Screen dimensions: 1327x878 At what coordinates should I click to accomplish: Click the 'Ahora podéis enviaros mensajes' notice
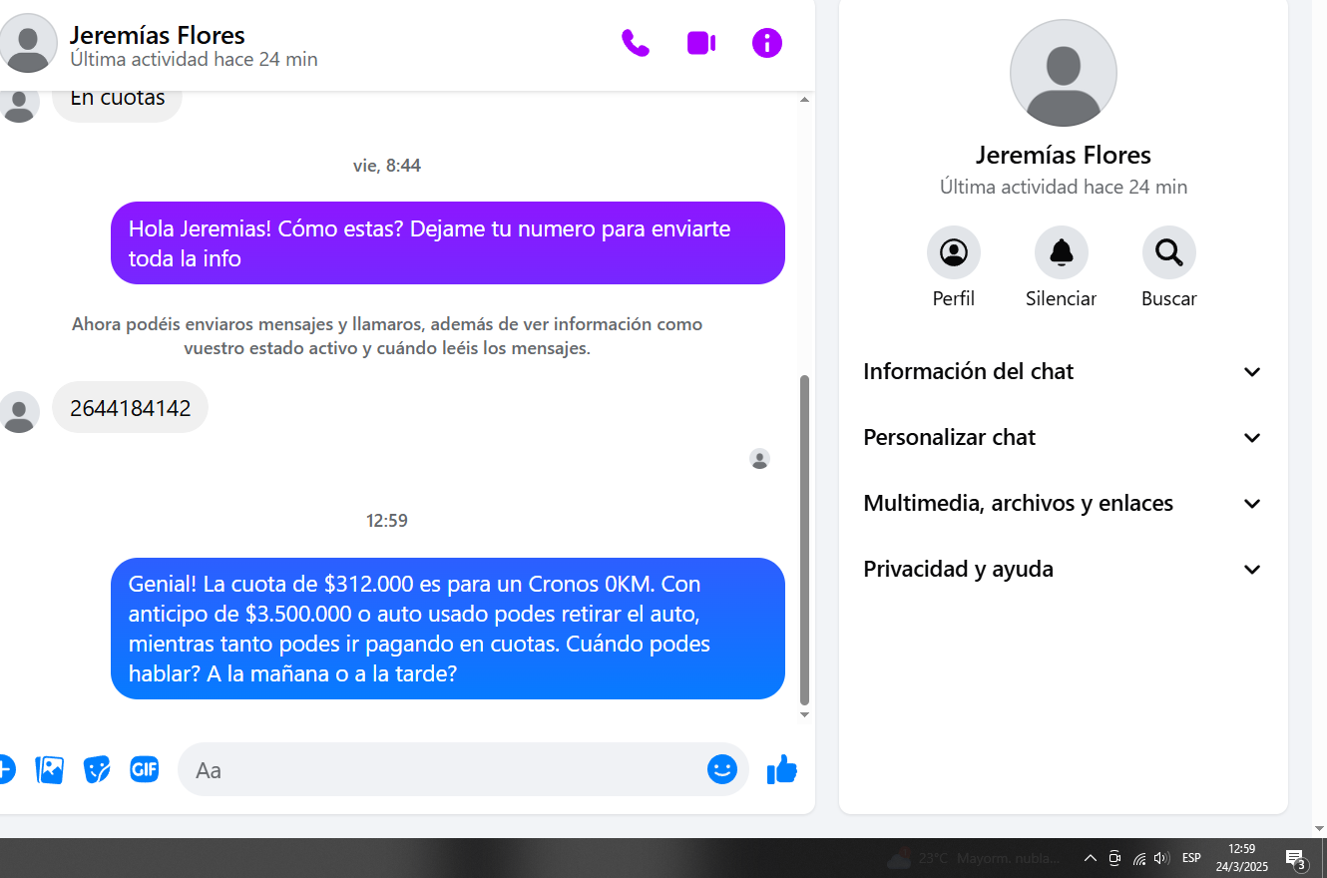click(x=387, y=336)
